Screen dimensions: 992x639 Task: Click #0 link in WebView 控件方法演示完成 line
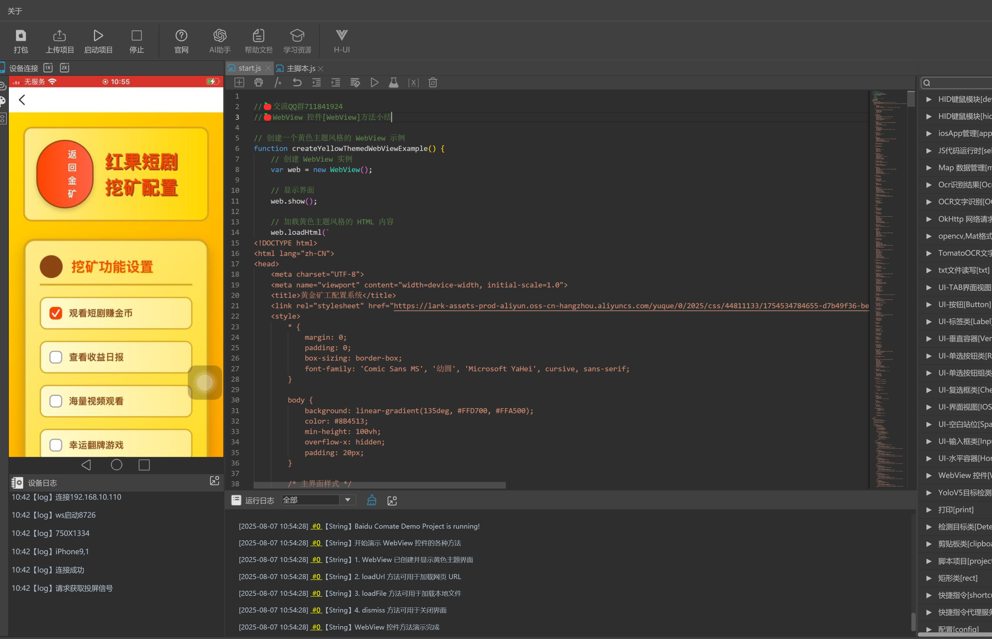316,627
